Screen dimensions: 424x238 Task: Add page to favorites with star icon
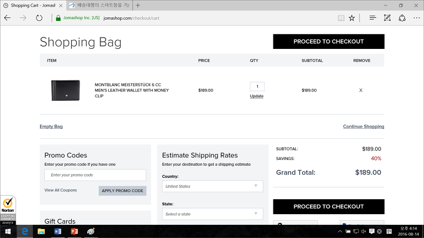pos(352,18)
